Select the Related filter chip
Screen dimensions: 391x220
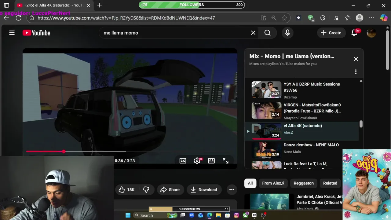(x=330, y=183)
